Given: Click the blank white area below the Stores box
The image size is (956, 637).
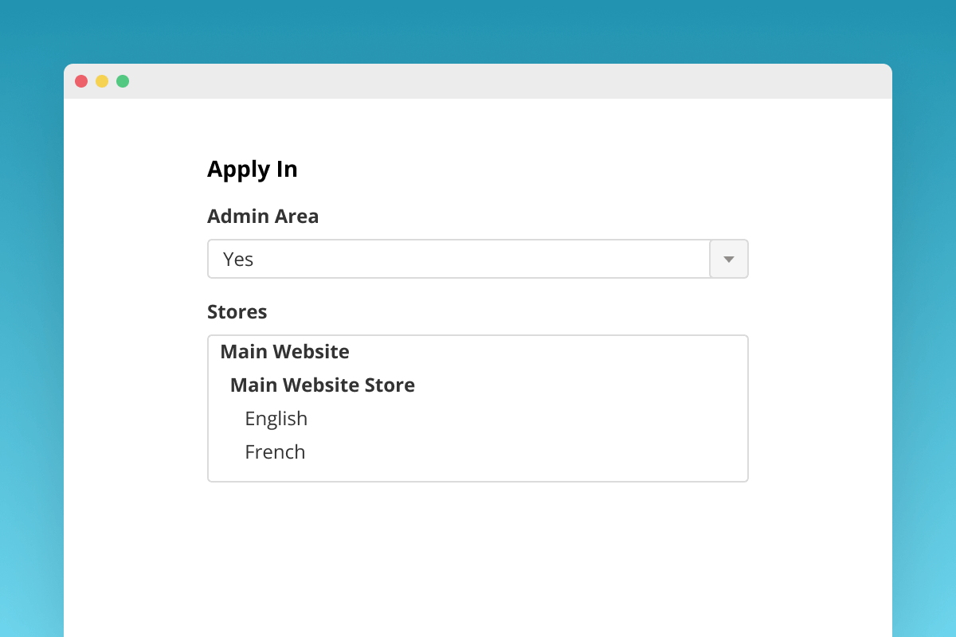Looking at the screenshot, I should coord(478,557).
